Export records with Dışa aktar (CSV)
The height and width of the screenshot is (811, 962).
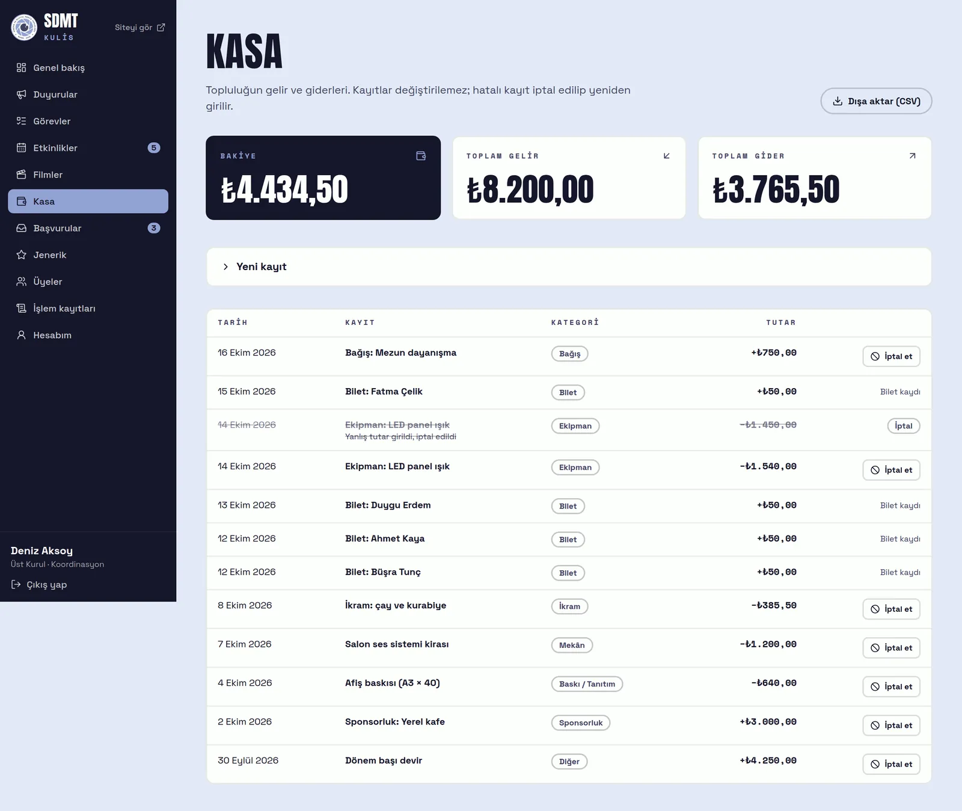pyautogui.click(x=876, y=101)
